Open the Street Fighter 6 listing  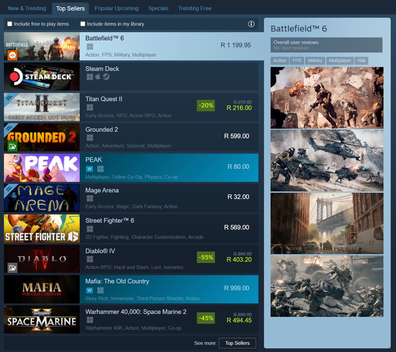tap(131, 229)
